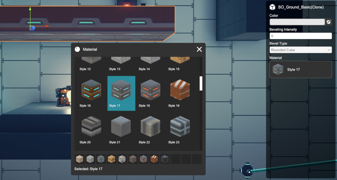Image resolution: width=337 pixels, height=180 pixels.
Task: Pick the dark navy cube in recent row
Action: point(165,159)
